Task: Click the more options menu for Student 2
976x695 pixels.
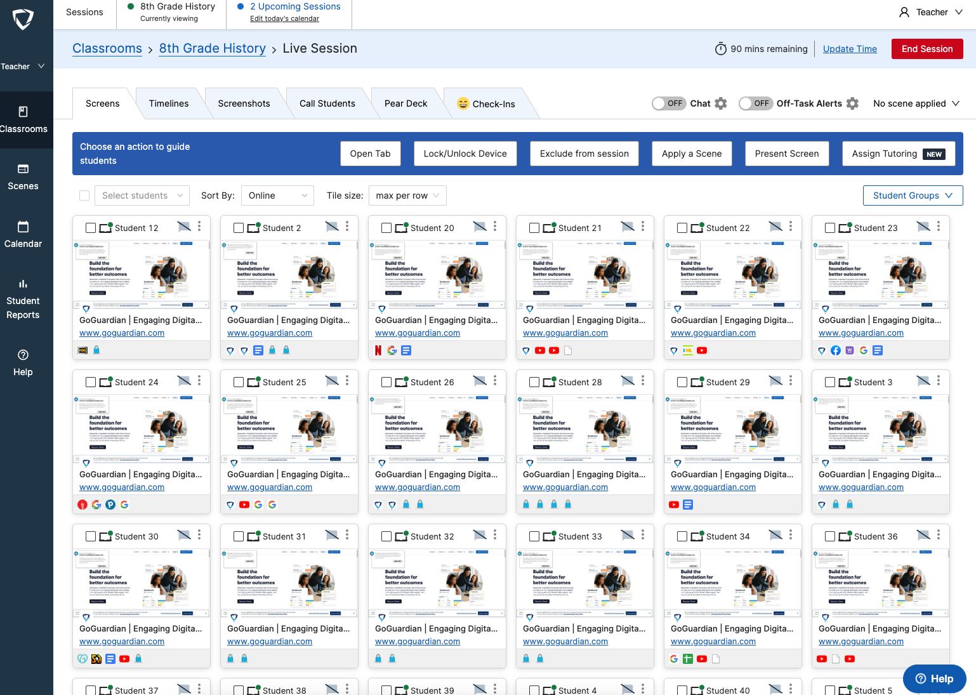Action: click(347, 227)
